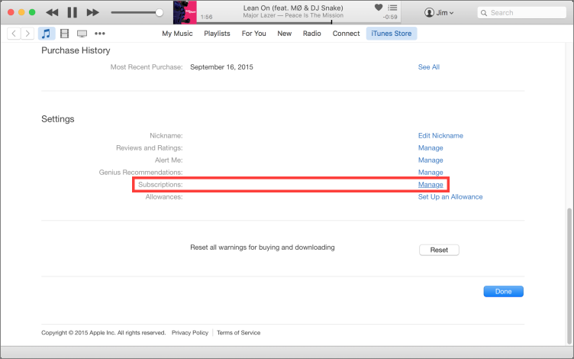Open the Terms of Service link
This screenshot has width=574, height=359.
[238, 332]
